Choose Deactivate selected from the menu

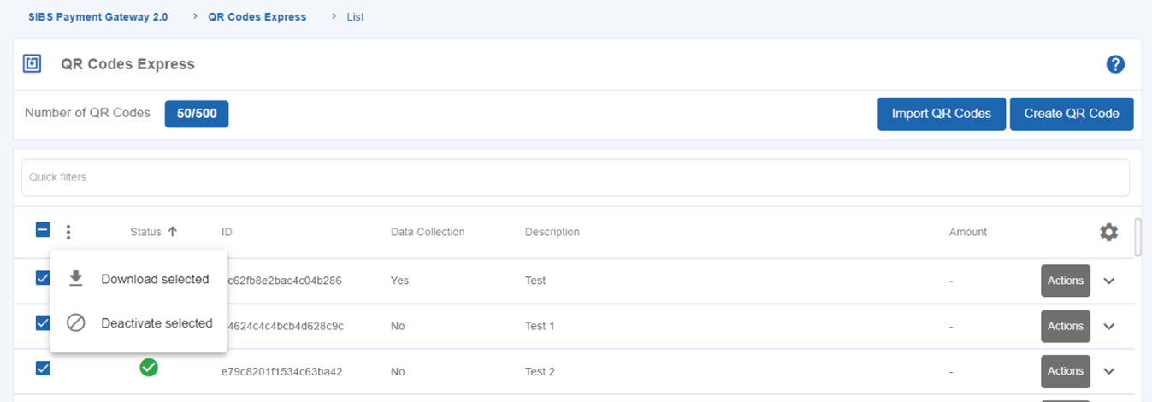pos(157,323)
